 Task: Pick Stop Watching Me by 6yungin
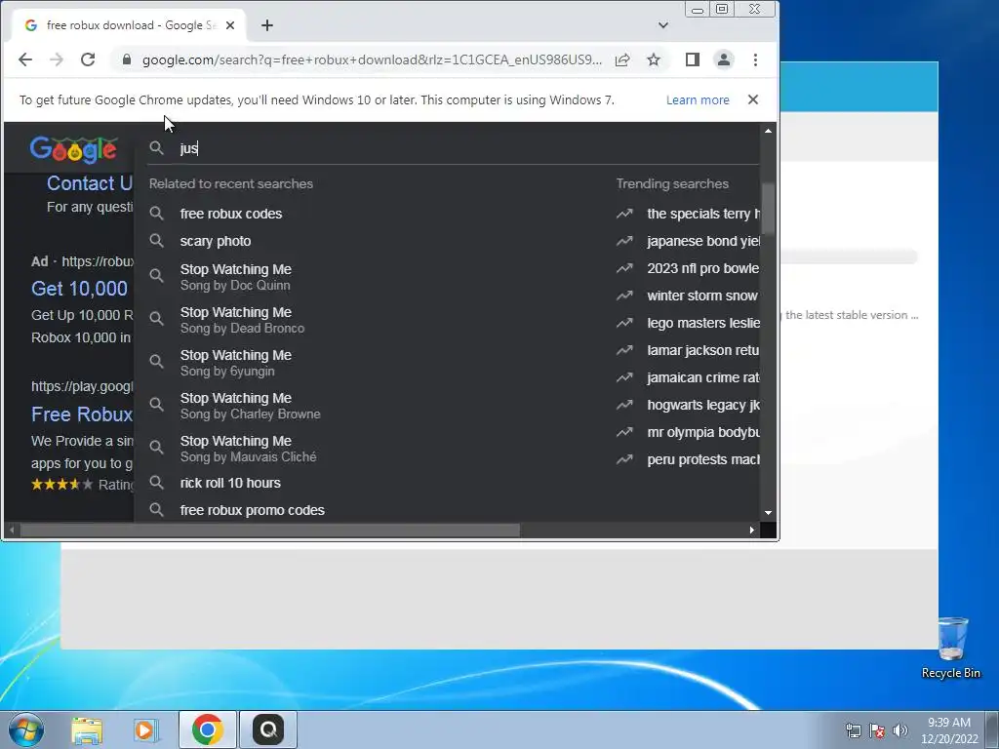235,363
